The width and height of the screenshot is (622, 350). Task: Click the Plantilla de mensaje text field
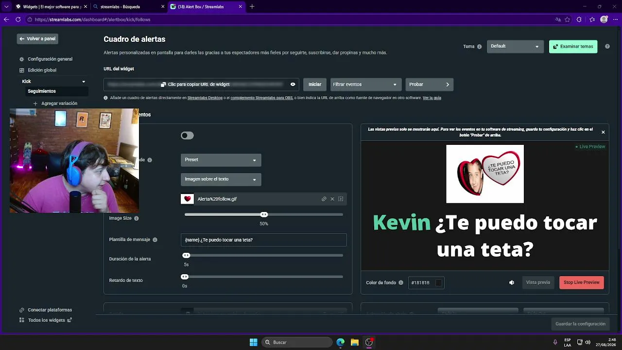click(x=264, y=240)
